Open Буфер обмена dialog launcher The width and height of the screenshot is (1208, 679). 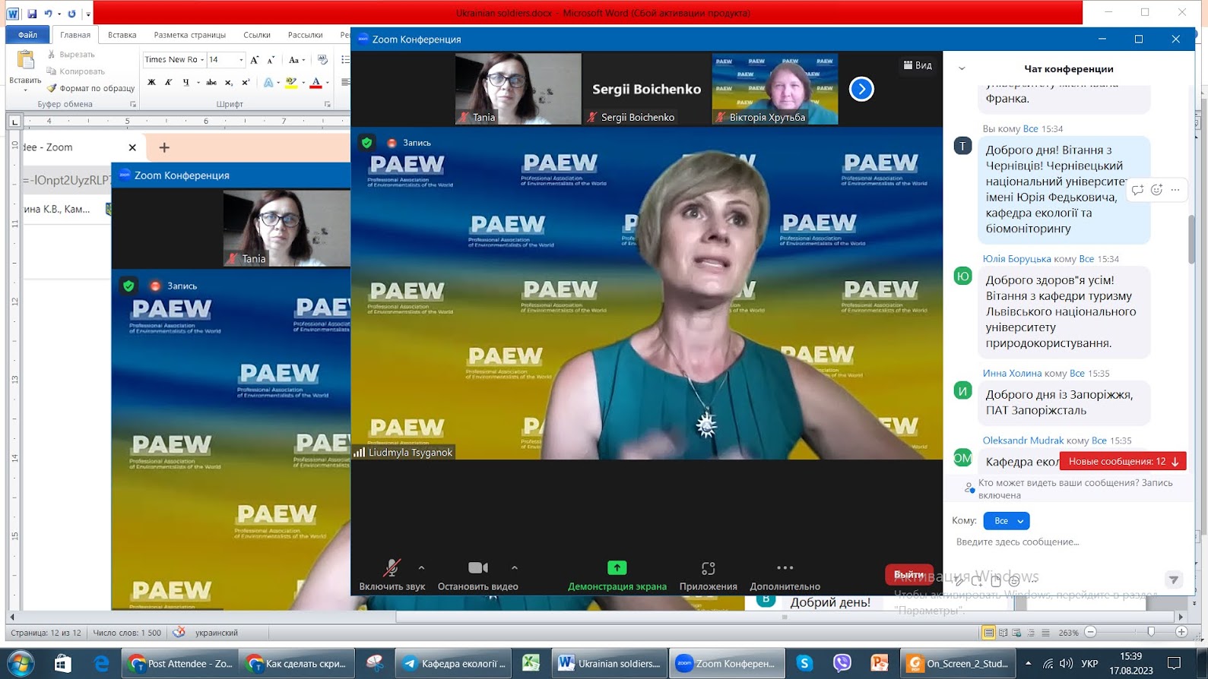133,104
